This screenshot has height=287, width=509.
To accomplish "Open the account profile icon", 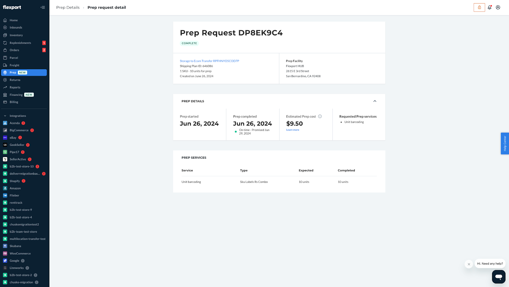I will [498, 7].
